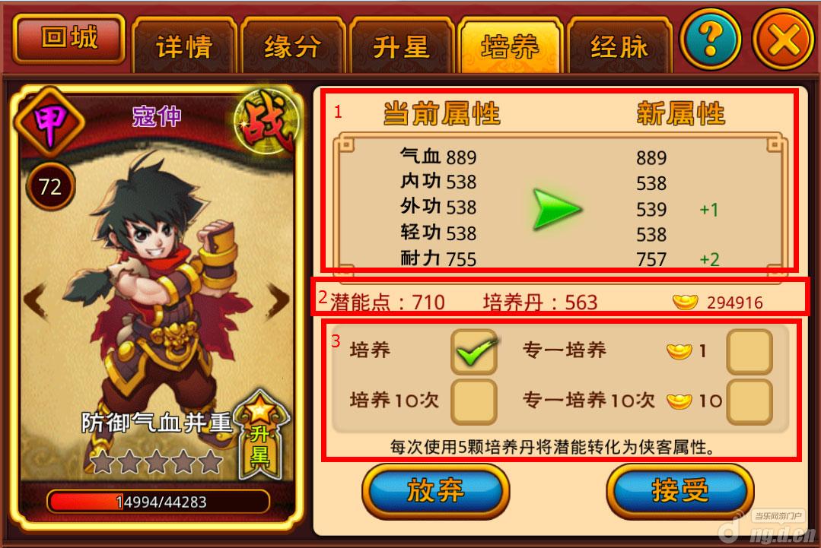Select the 缘分 tab

pyautogui.click(x=293, y=46)
